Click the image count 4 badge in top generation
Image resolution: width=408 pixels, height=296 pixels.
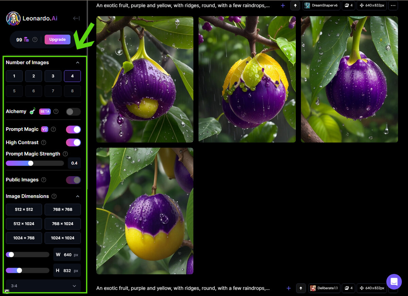pyautogui.click(x=348, y=6)
